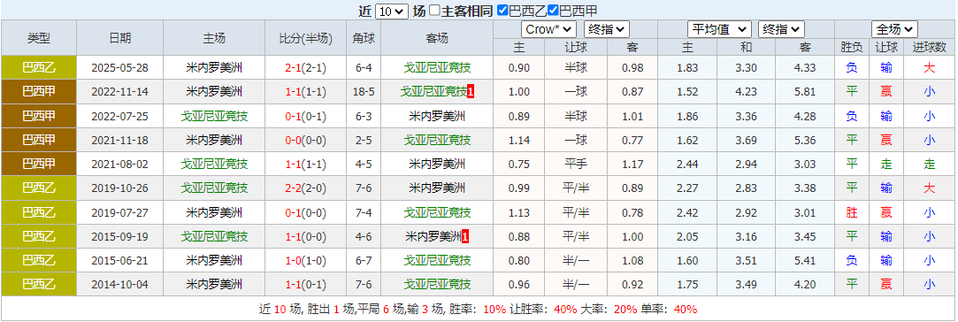958x322 pixels.
Task: Open score 0-1(0-1) on 2022-07-25 row
Action: tap(305, 116)
